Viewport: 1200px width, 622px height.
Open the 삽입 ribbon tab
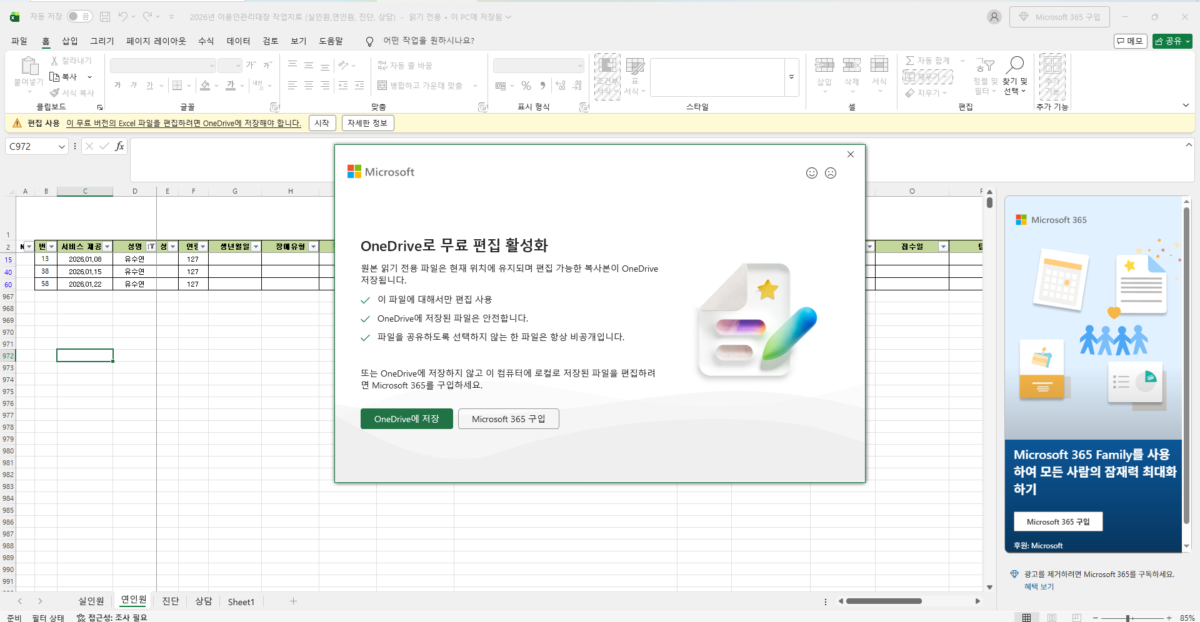click(x=70, y=41)
